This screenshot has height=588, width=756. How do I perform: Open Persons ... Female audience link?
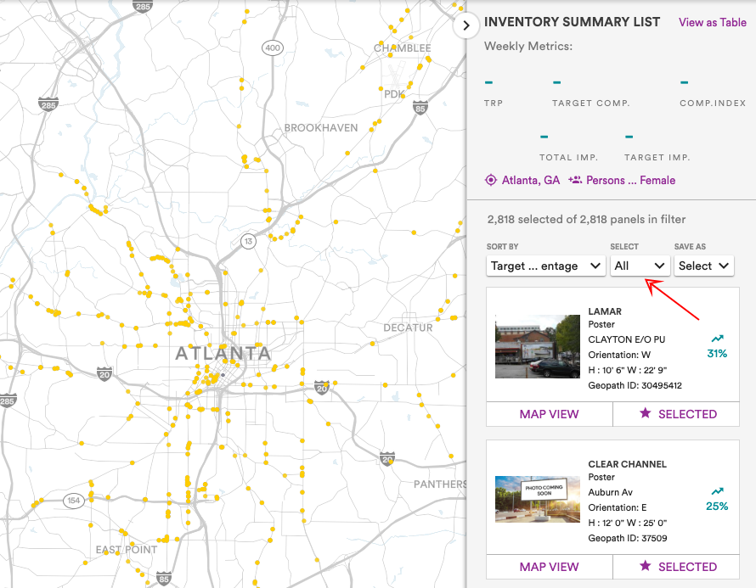click(630, 180)
